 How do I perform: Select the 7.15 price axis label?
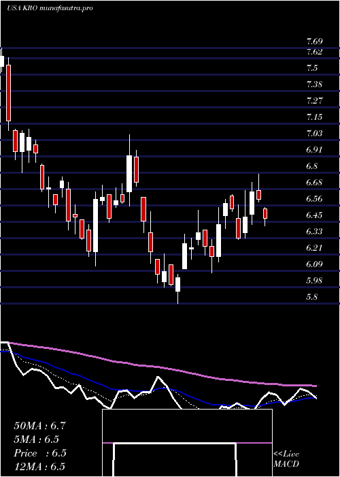click(x=314, y=117)
